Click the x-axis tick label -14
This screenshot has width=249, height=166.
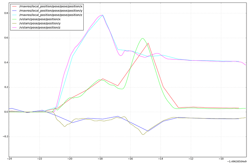tap(161, 159)
